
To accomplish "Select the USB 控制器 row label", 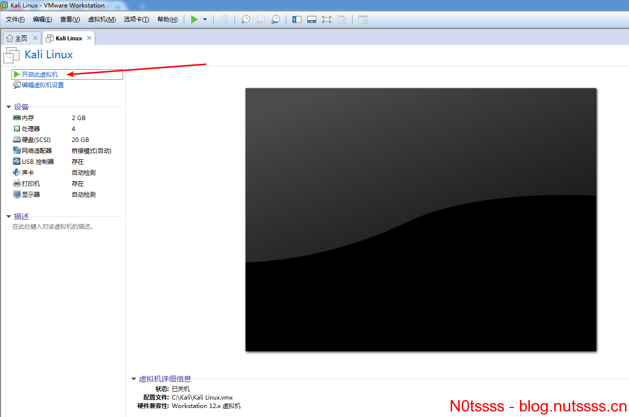I will [38, 162].
